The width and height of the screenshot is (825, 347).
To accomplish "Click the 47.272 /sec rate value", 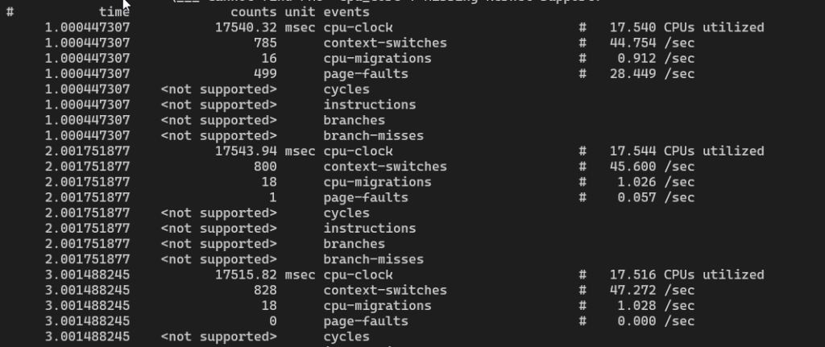I will point(652,290).
